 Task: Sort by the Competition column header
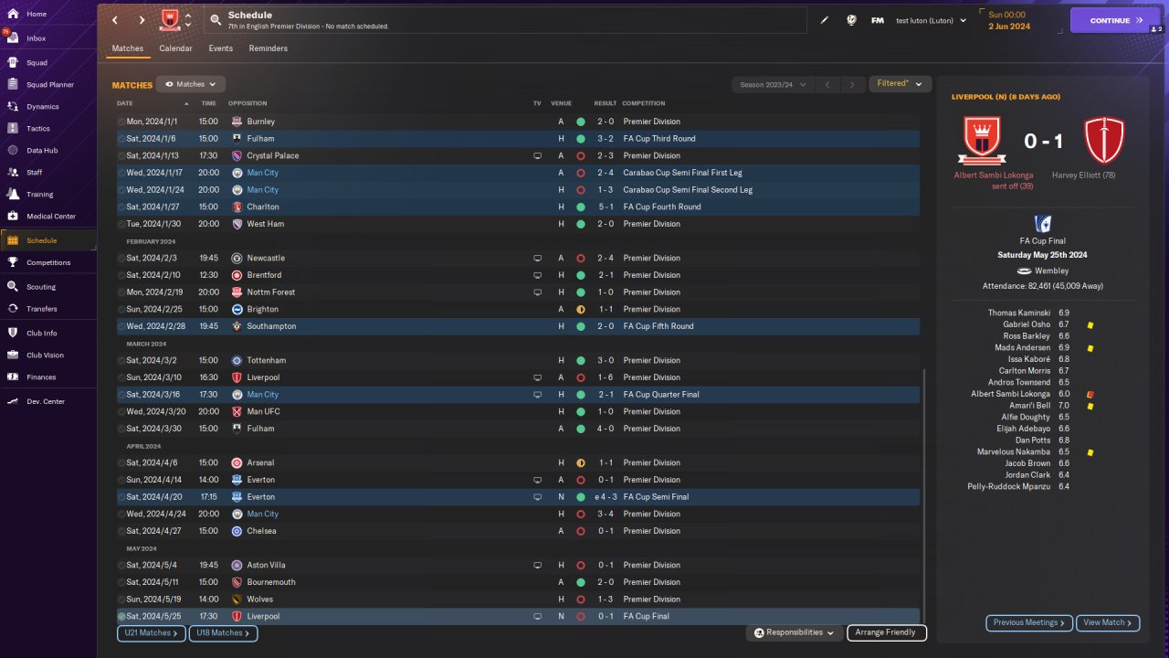click(644, 103)
